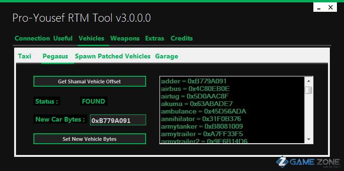
Task: Click the Pro-Yousef RTM Tool title
Action: [x=82, y=18]
